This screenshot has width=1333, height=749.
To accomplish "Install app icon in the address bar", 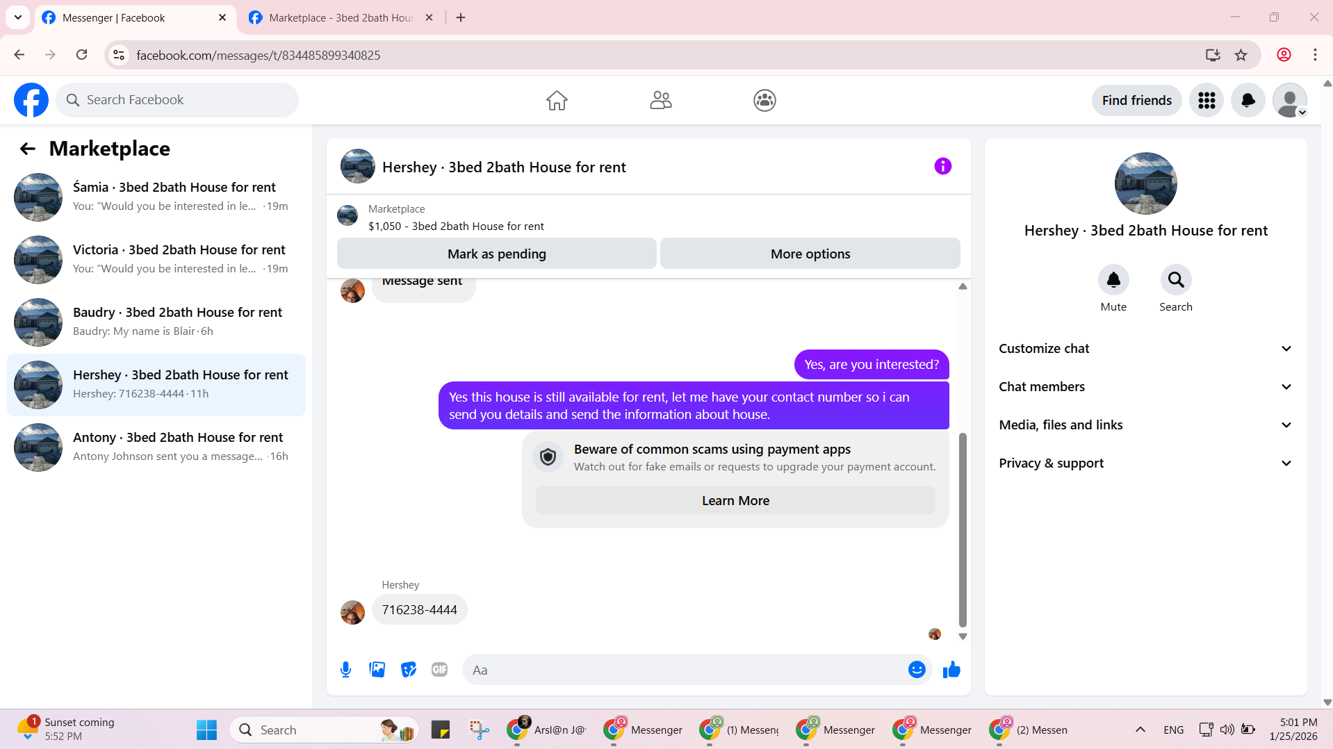I will pos(1213,55).
